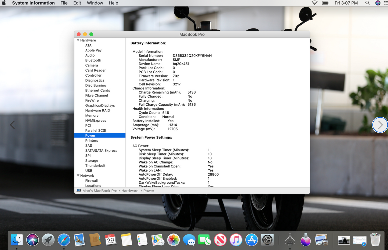Open the App Store from the Dock

(252, 240)
